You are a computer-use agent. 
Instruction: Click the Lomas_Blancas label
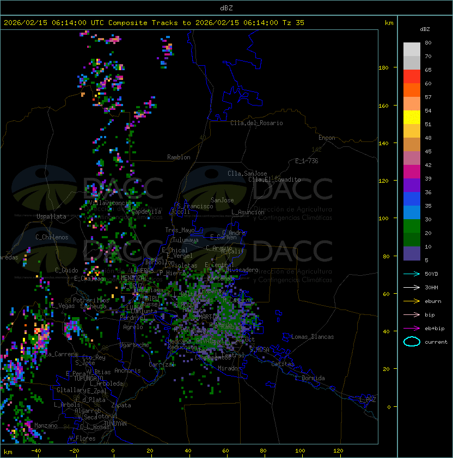click(x=313, y=337)
